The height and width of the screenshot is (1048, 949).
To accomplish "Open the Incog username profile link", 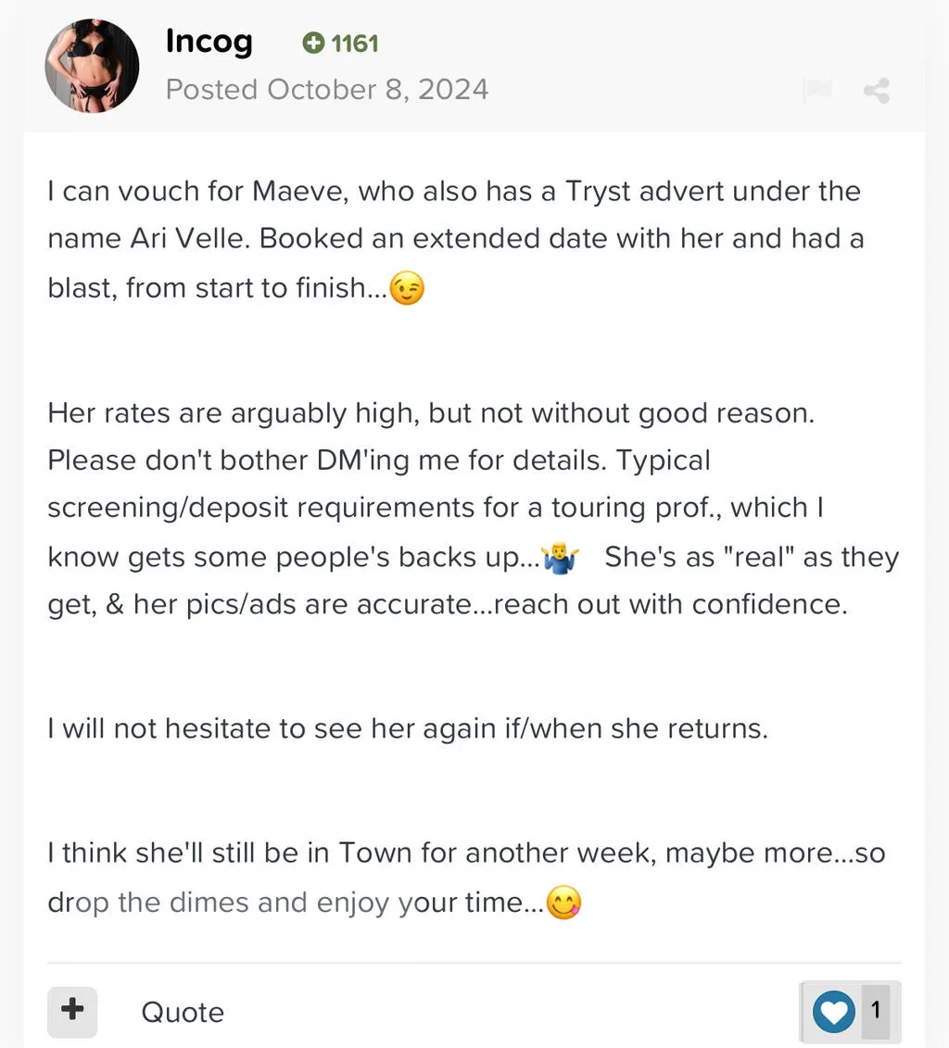I will click(209, 42).
